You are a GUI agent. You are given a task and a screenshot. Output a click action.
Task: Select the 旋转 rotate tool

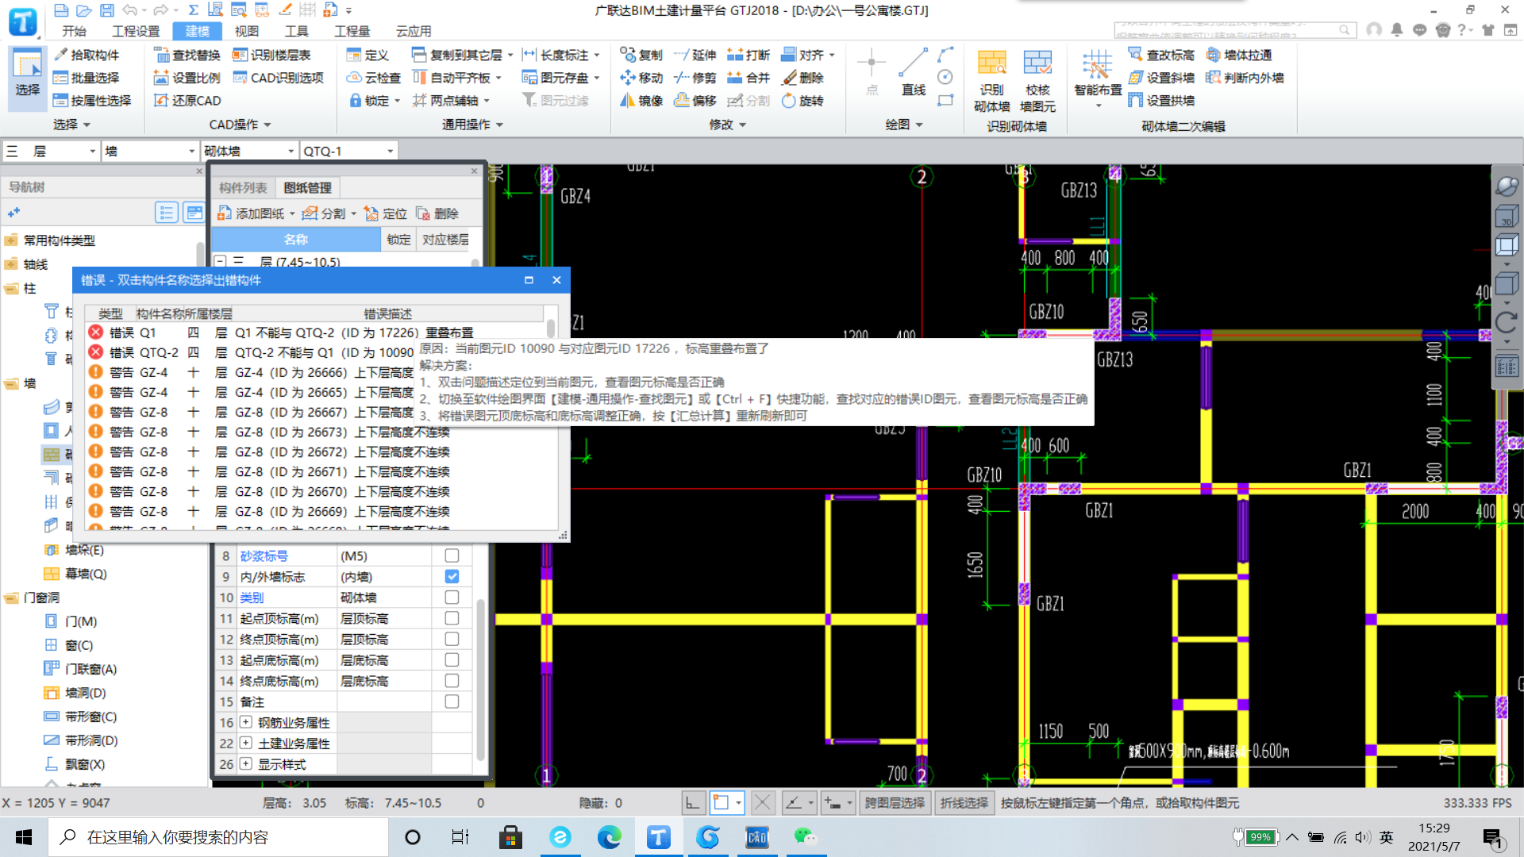803,101
